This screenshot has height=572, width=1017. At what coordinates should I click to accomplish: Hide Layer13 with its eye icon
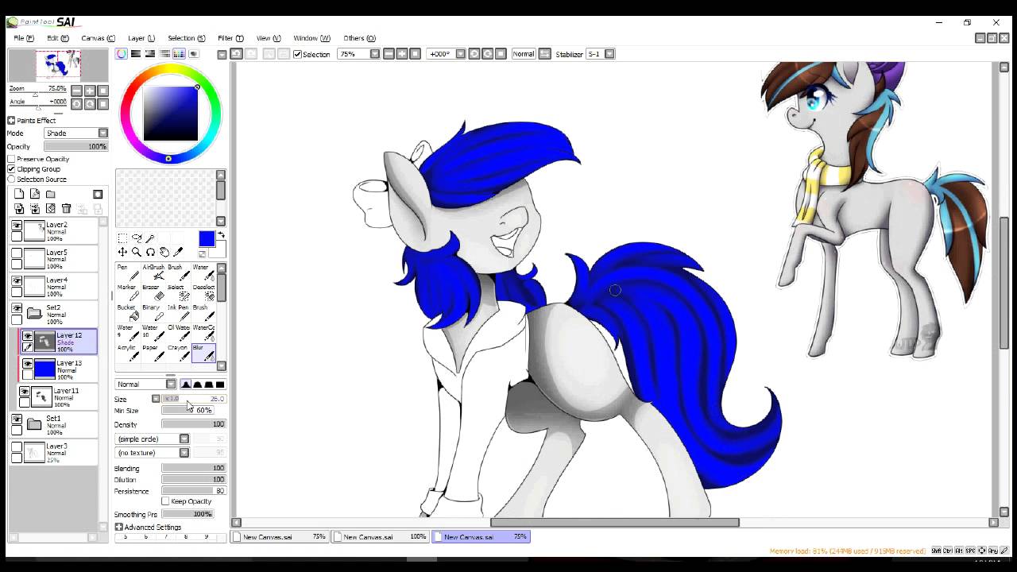[28, 364]
